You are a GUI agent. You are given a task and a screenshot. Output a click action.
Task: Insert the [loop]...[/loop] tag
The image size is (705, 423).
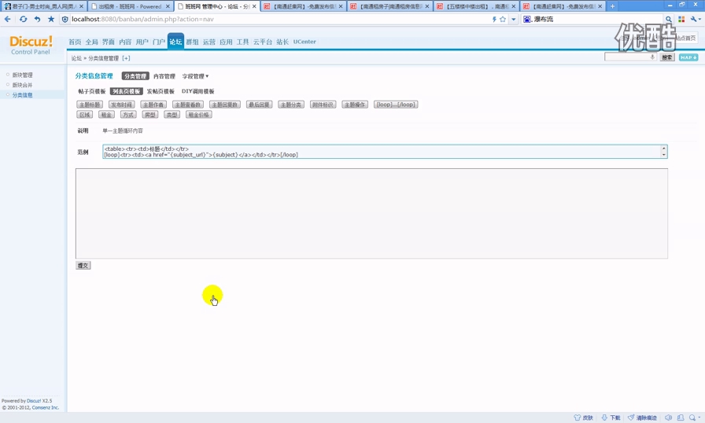tap(395, 105)
